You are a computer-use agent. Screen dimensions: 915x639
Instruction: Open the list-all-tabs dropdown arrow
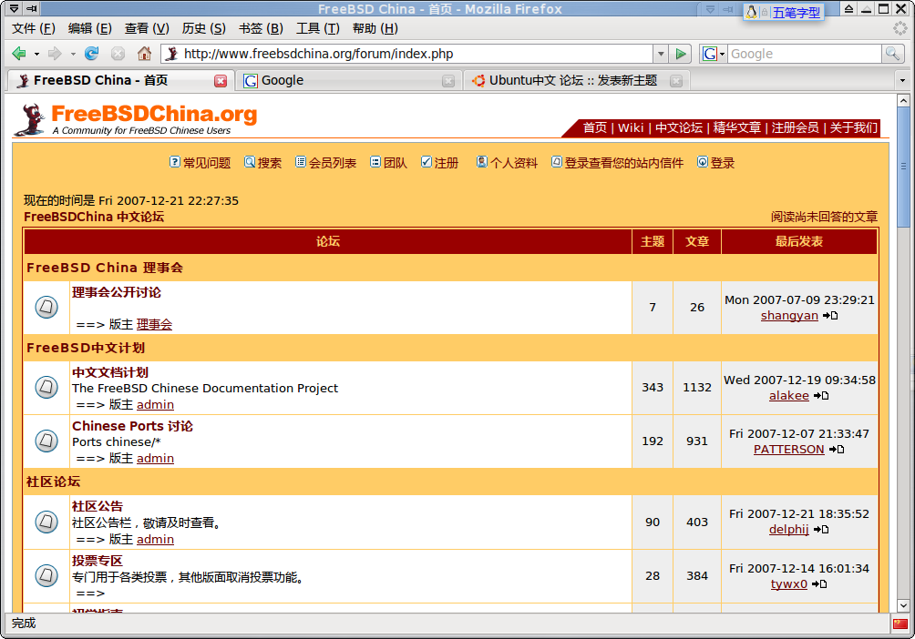pyautogui.click(x=903, y=80)
